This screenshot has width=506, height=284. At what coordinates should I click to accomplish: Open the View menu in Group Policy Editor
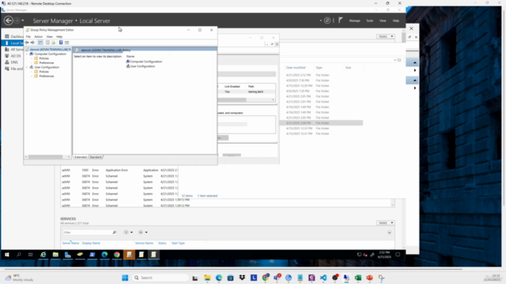click(49, 37)
